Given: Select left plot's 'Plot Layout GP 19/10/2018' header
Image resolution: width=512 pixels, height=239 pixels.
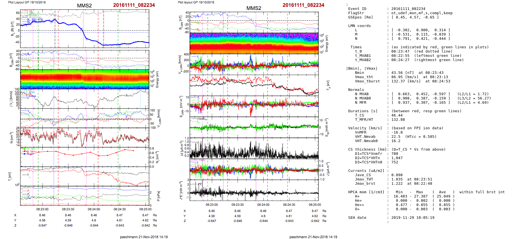Looking at the screenshot, I should 27,2.
